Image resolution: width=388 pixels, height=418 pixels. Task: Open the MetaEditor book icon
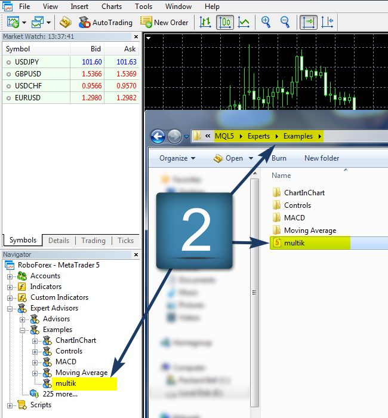[66, 23]
